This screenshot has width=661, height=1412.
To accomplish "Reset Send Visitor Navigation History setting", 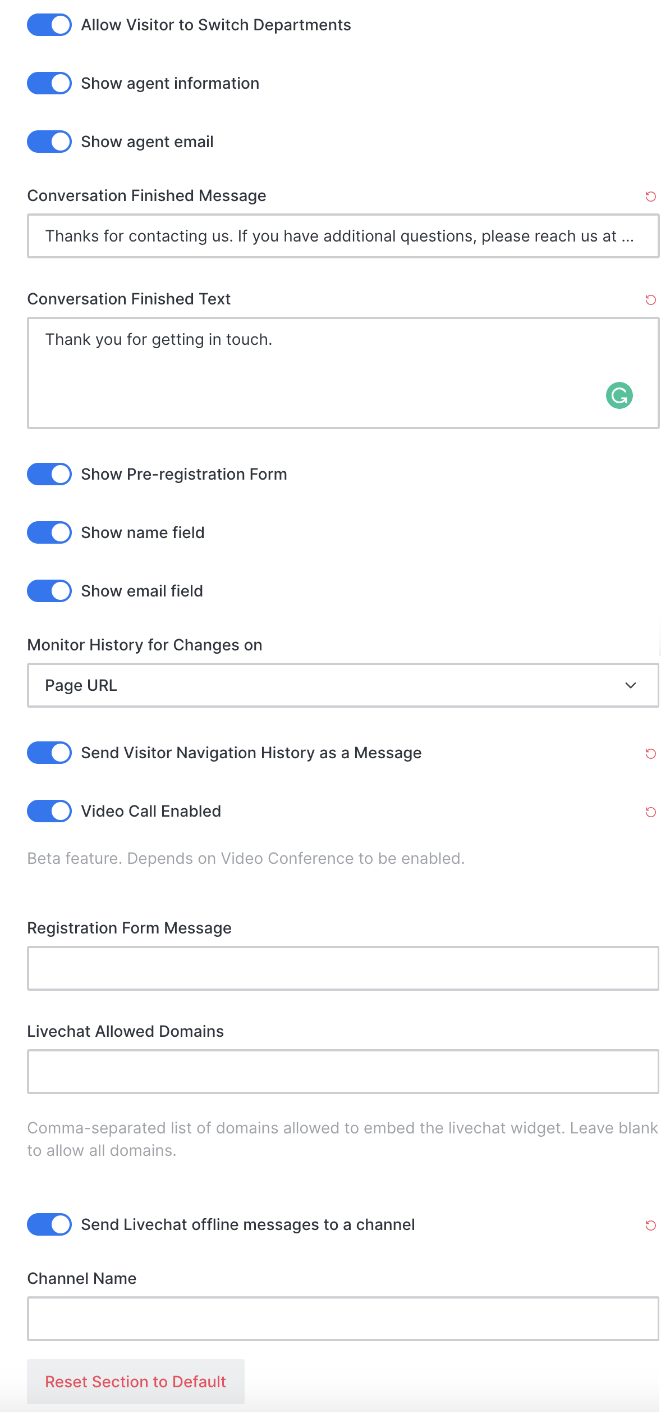I will click(x=650, y=753).
